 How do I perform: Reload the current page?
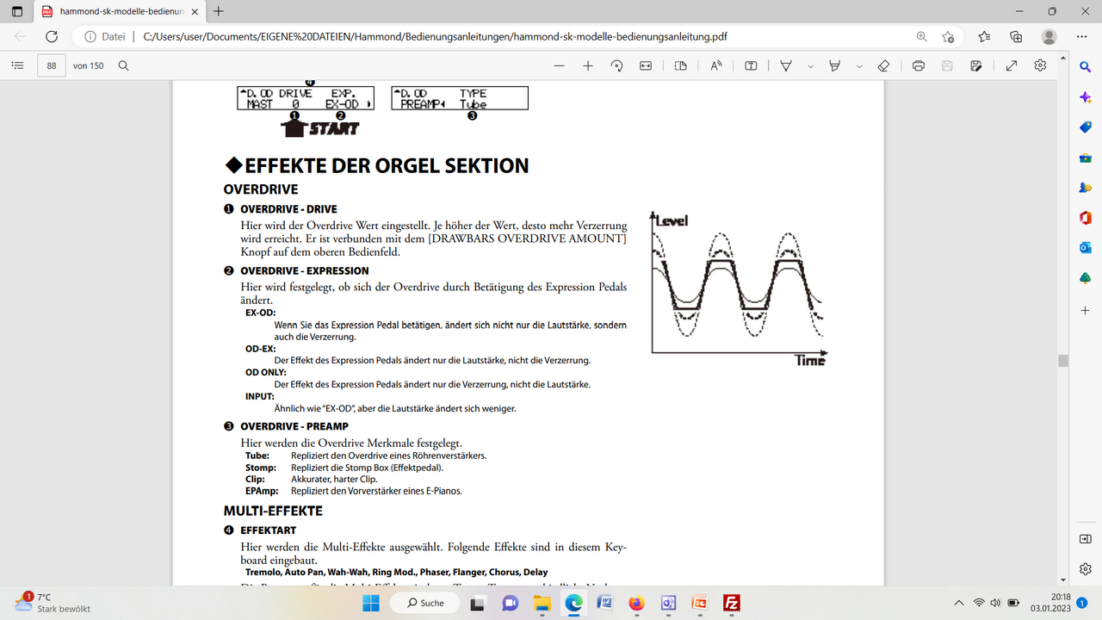tap(52, 37)
